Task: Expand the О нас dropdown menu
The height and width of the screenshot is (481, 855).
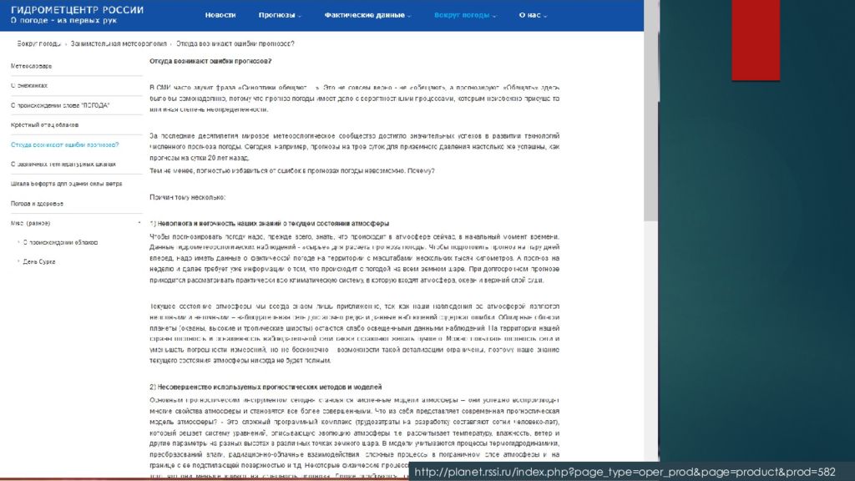Action: (x=533, y=15)
